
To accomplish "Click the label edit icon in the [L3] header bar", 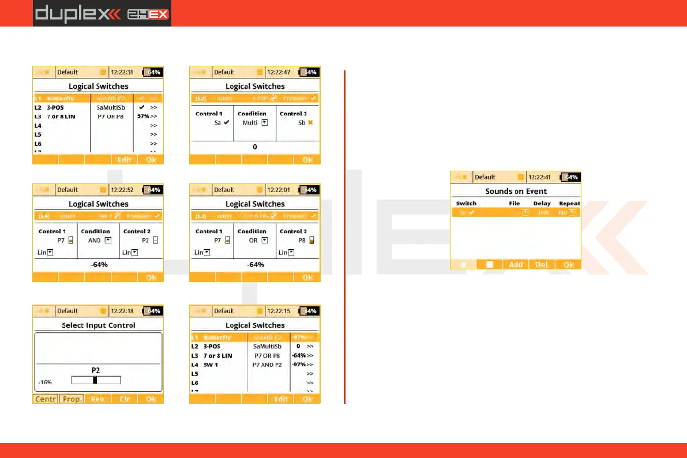I will click(273, 216).
